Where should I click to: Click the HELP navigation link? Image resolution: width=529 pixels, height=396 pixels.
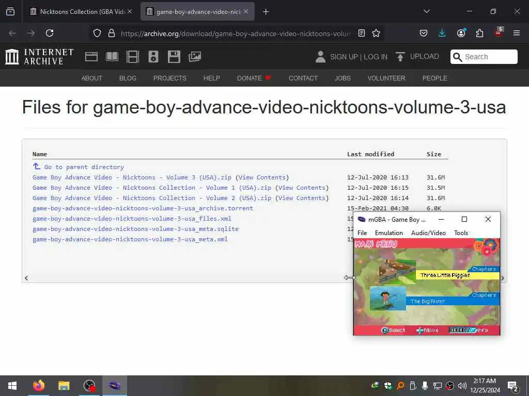point(211,78)
